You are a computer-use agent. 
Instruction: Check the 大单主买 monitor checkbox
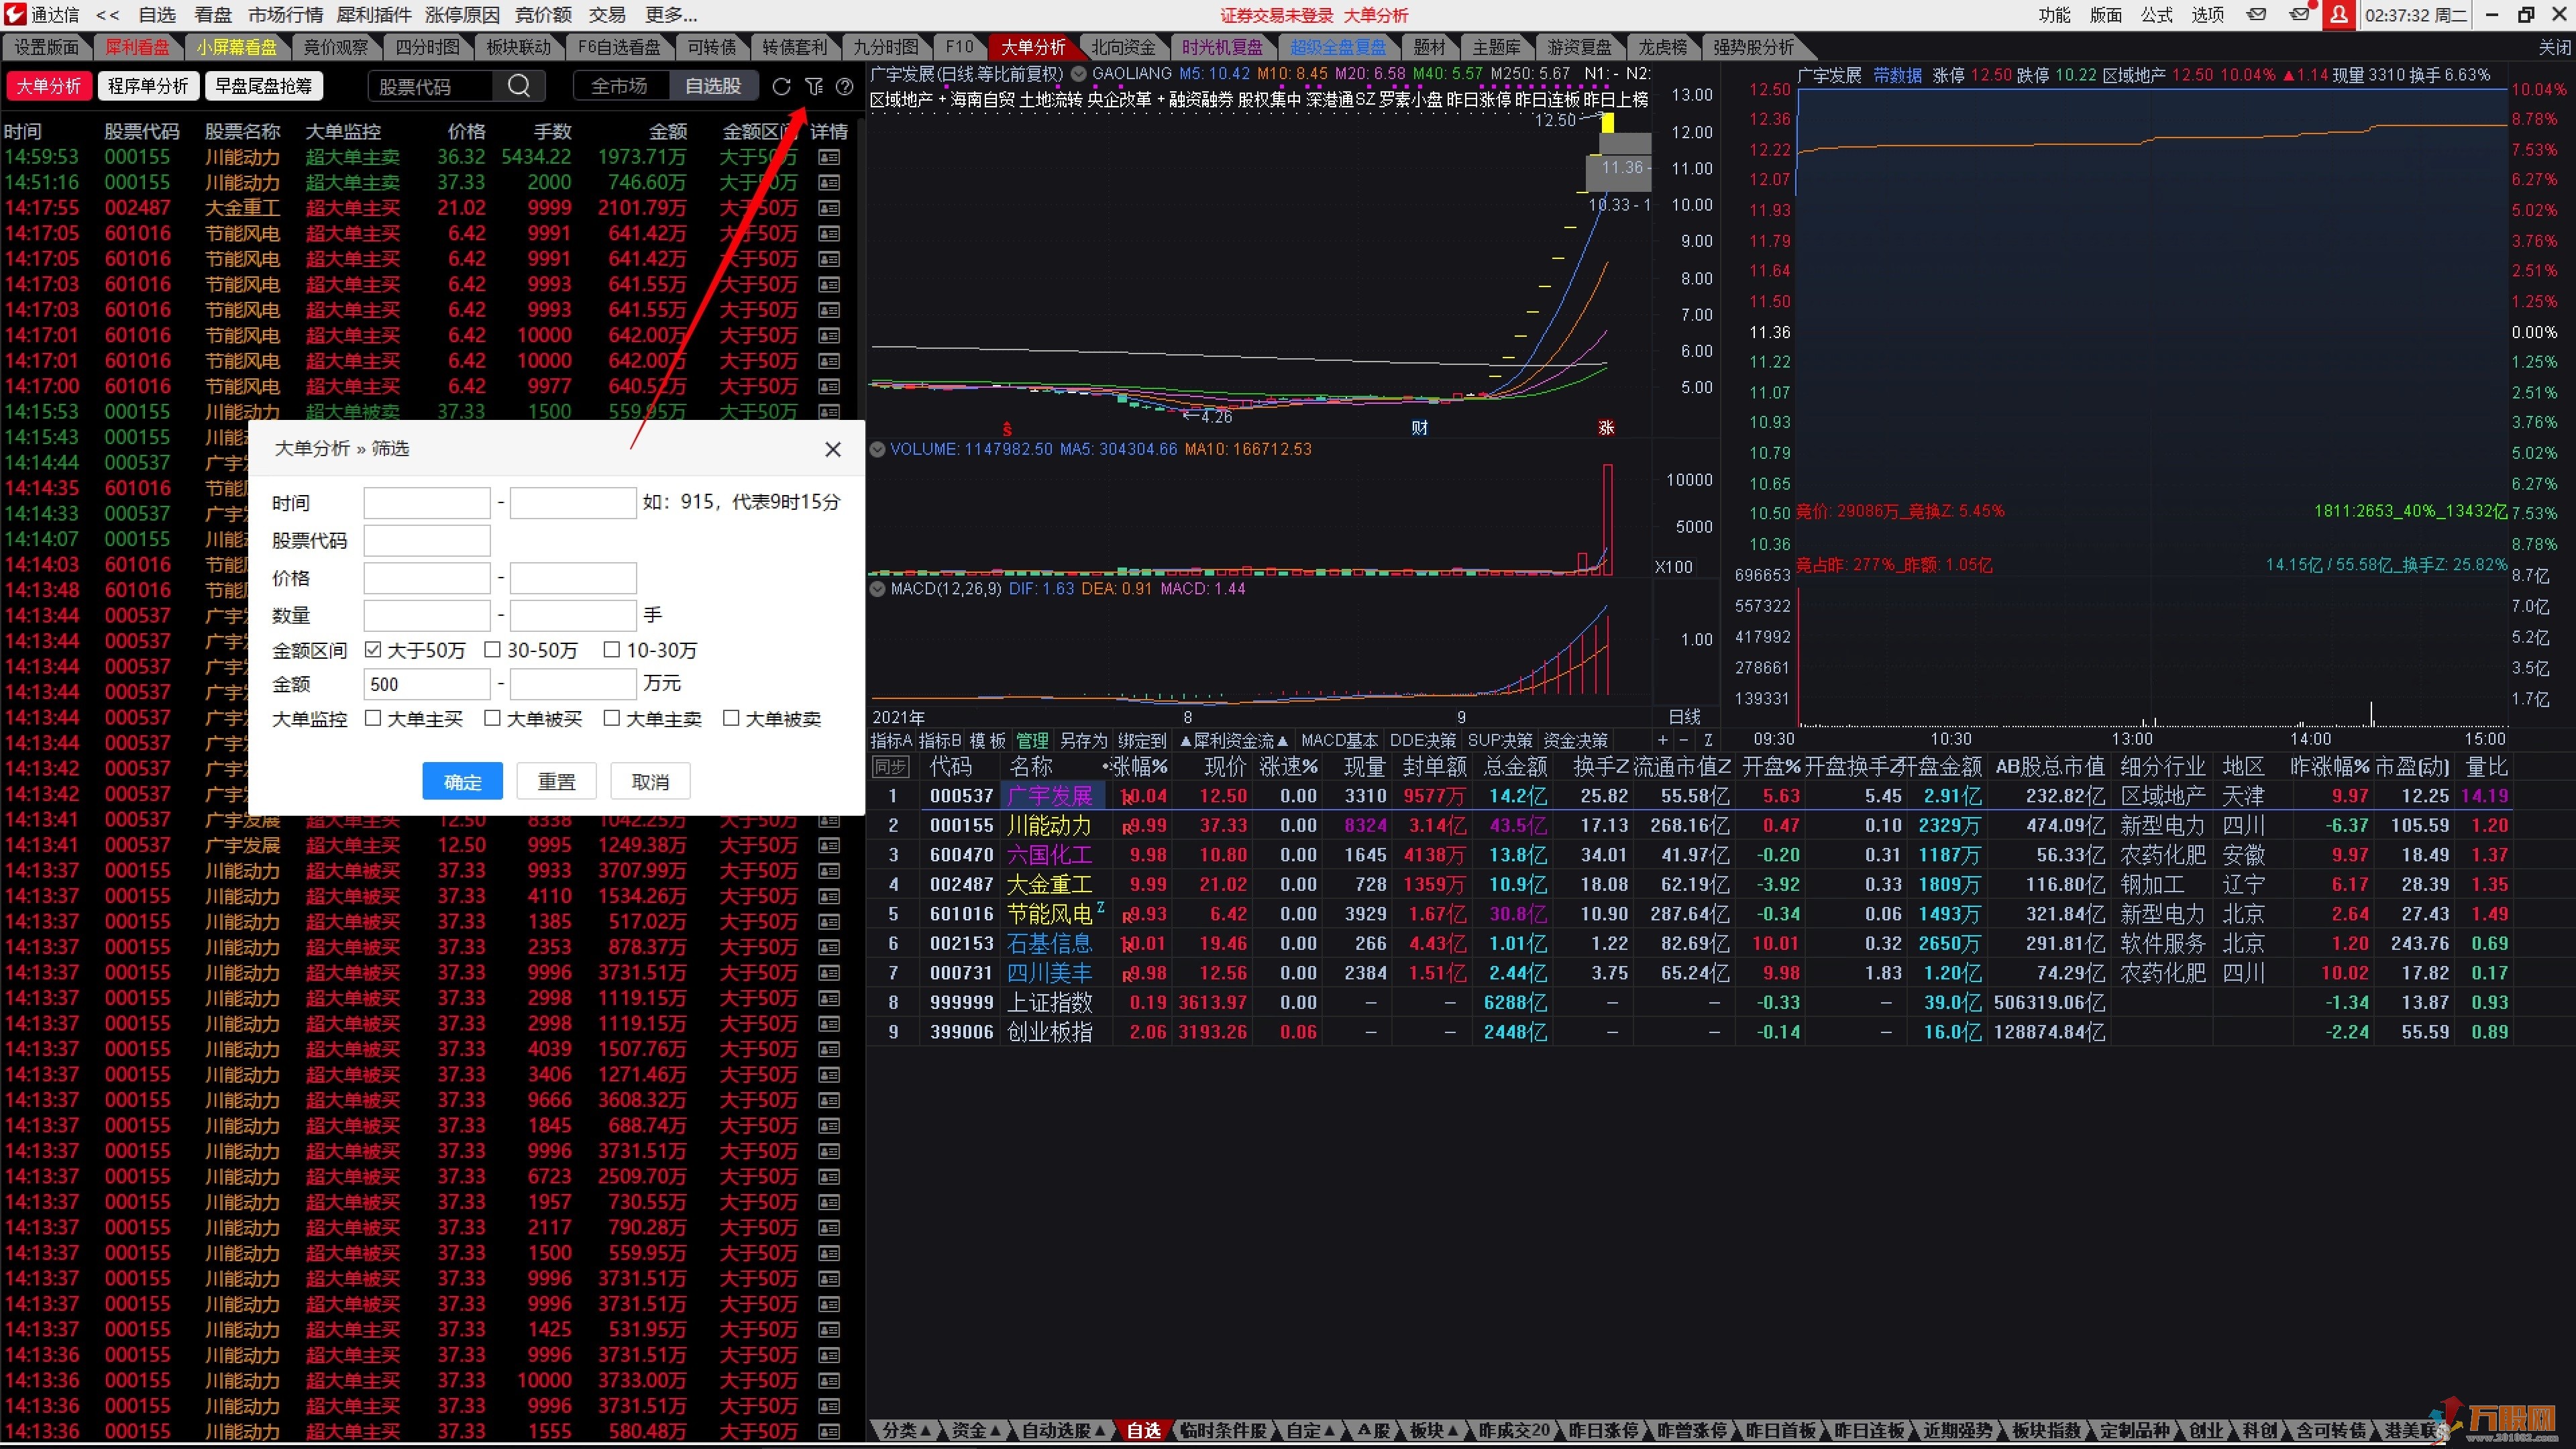coord(373,718)
